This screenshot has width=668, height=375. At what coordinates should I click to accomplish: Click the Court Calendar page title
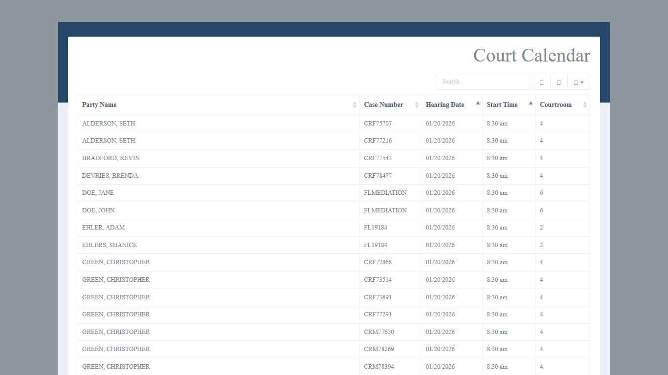coord(531,56)
